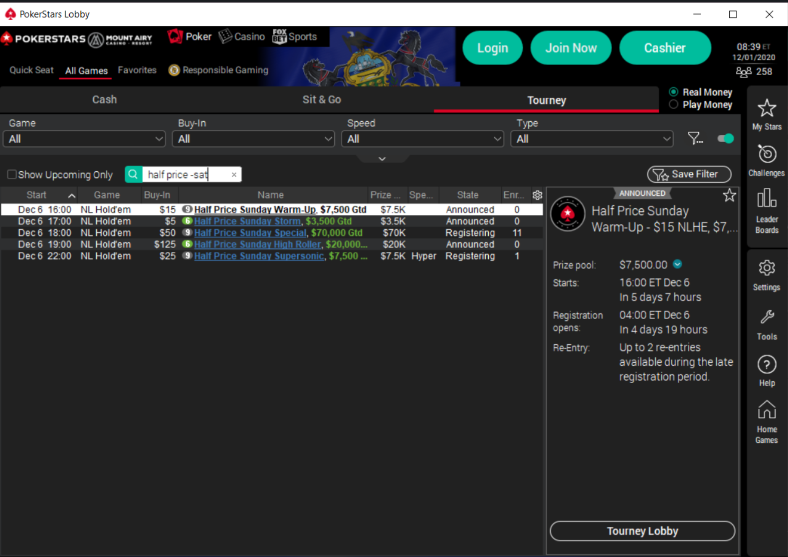Click prize pool info chevron icon
This screenshot has width=788, height=557.
(x=678, y=264)
